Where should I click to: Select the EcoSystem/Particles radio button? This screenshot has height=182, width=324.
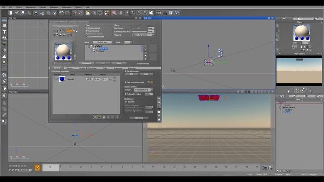coord(87,37)
